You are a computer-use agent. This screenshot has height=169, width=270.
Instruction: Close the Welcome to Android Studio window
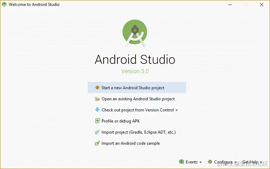coord(262,5)
